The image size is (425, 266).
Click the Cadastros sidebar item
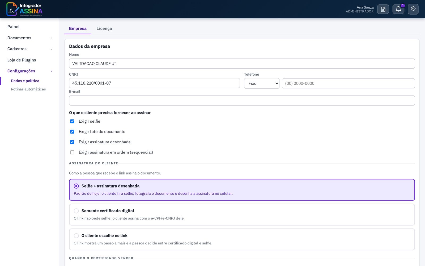click(x=17, y=49)
